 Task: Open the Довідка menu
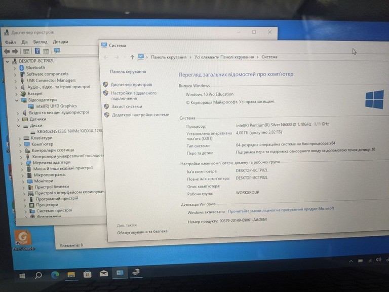(x=60, y=42)
